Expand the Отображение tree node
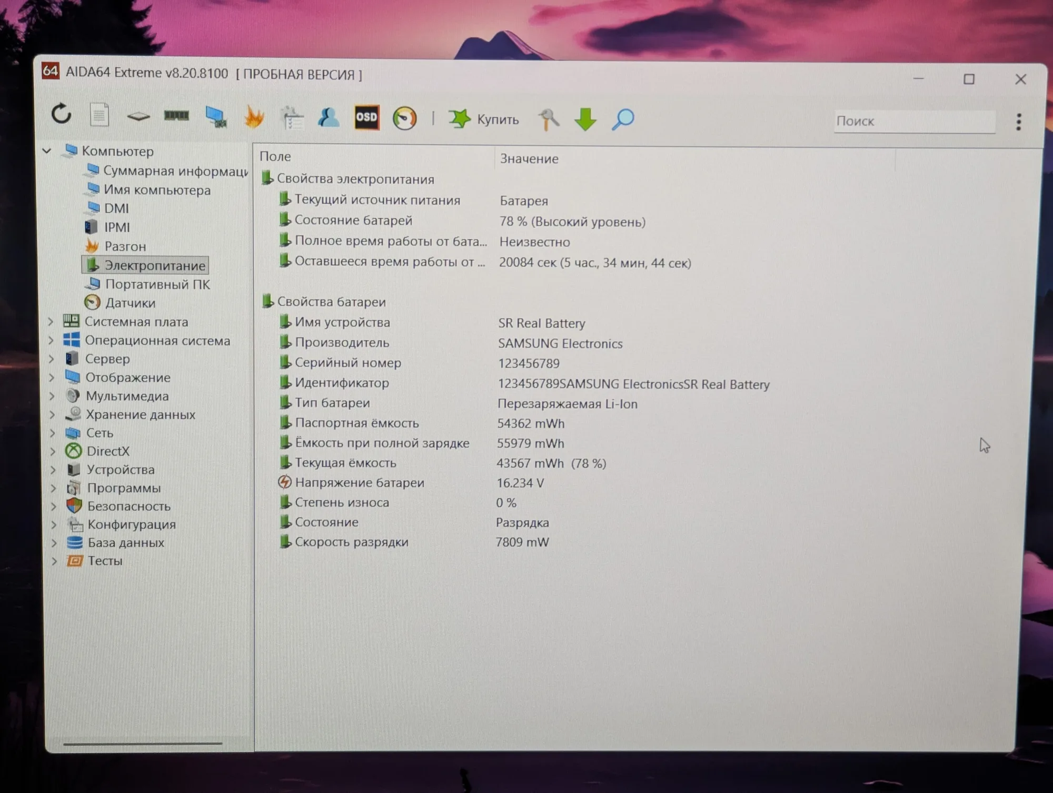The image size is (1053, 793). tap(52, 378)
